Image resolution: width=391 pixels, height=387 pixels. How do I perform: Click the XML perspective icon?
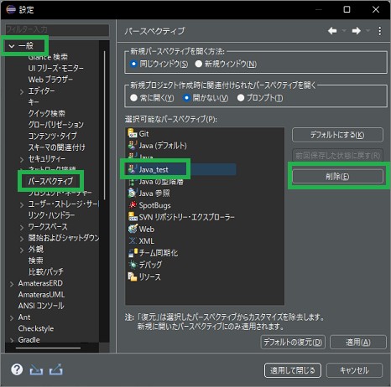click(x=132, y=240)
